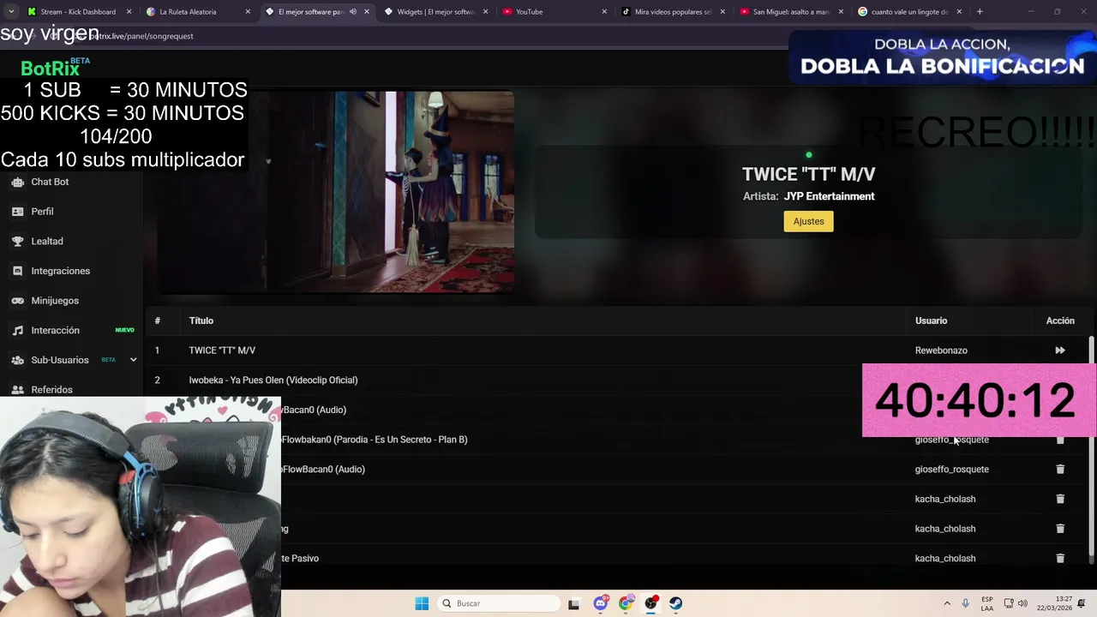
Task: Switch to San Miguel: asalto tab
Action: pyautogui.click(x=791, y=12)
